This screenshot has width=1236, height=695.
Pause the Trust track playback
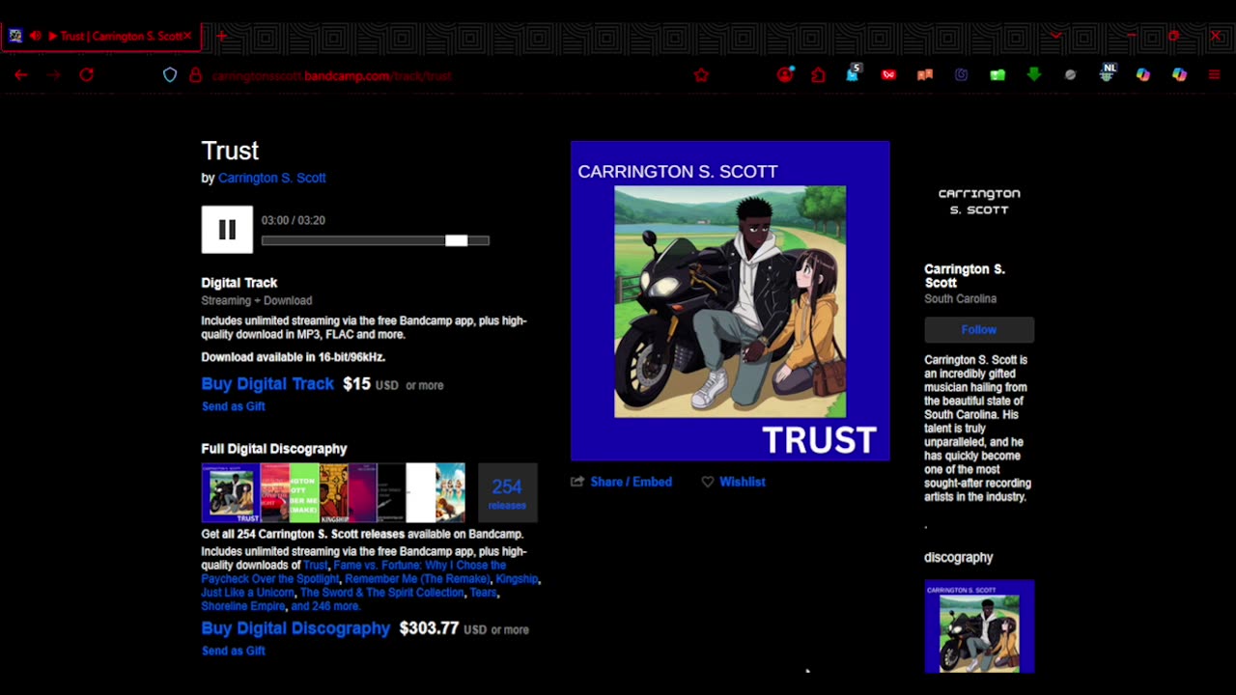[227, 230]
